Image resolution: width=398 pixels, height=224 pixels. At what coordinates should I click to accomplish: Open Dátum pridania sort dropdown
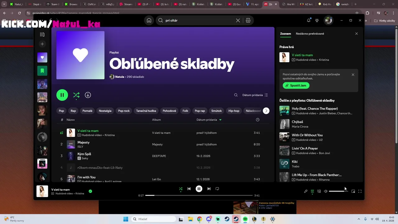click(255, 95)
